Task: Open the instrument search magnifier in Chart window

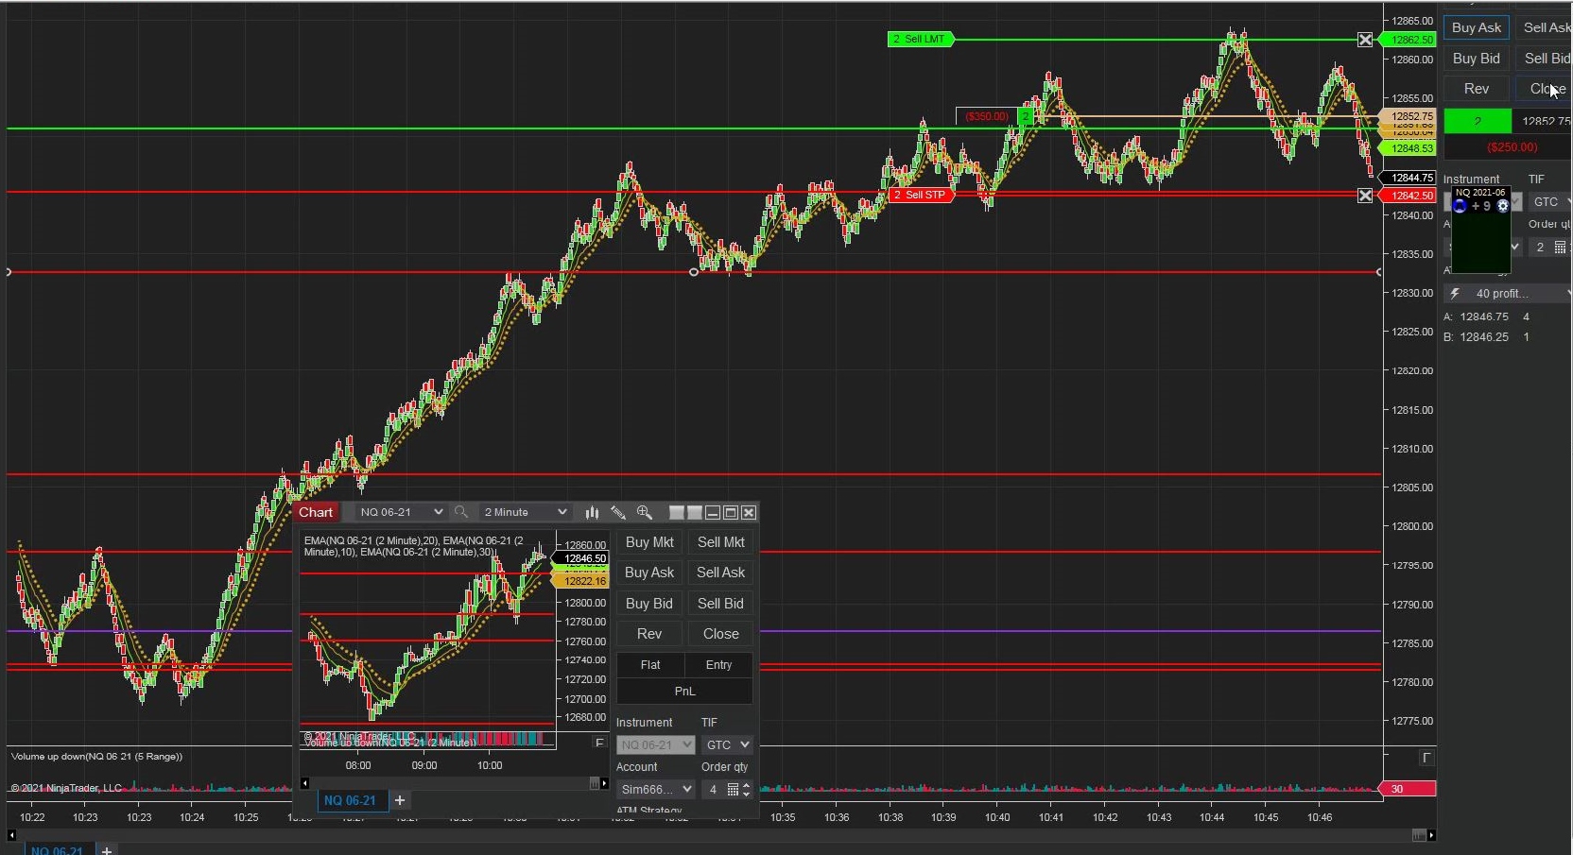Action: tap(461, 512)
